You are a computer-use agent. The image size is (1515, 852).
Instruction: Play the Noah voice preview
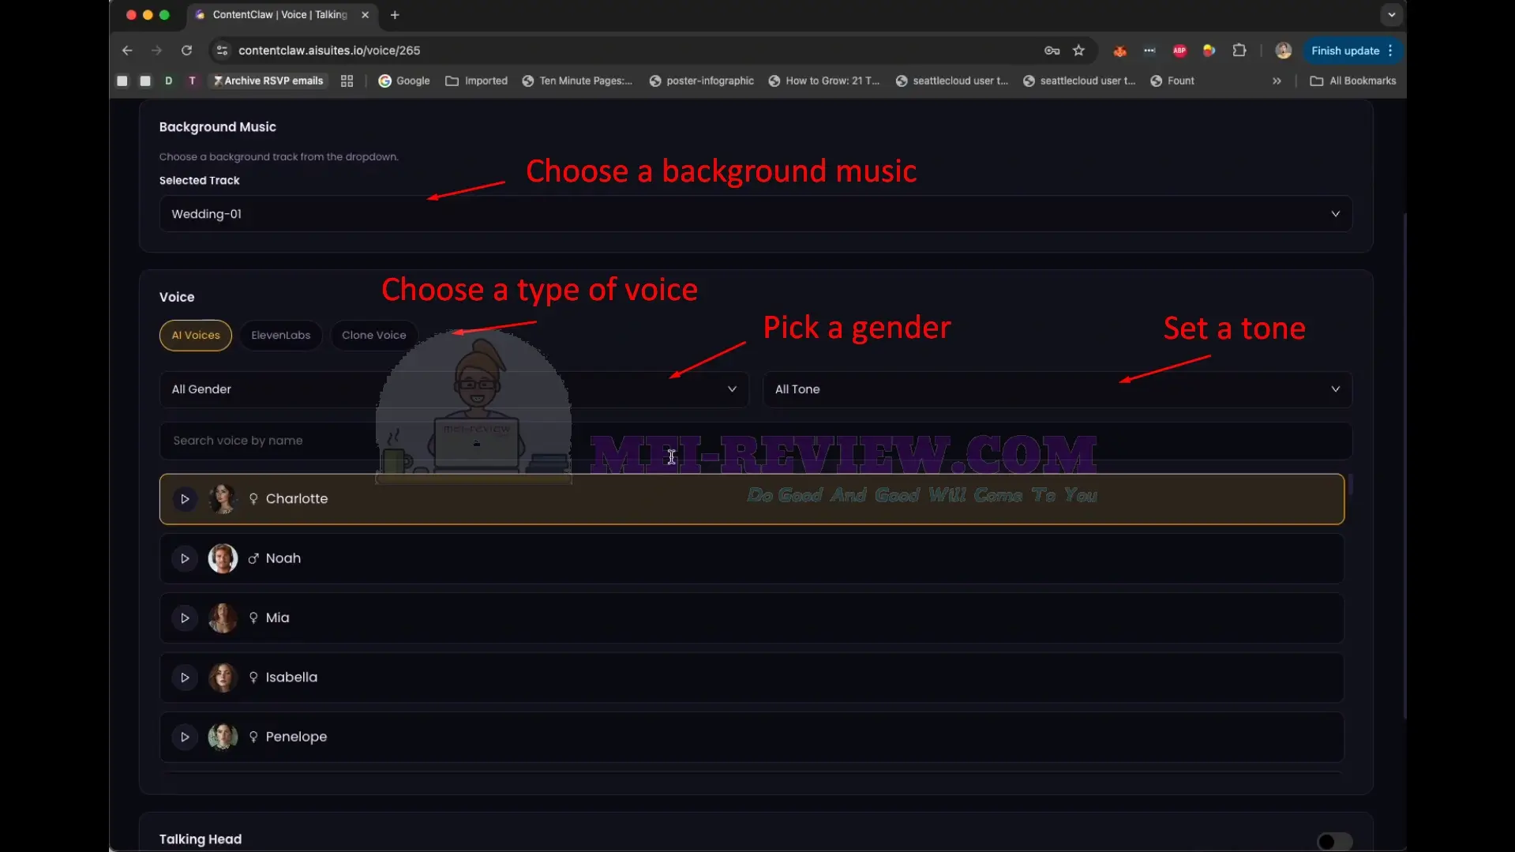click(185, 558)
